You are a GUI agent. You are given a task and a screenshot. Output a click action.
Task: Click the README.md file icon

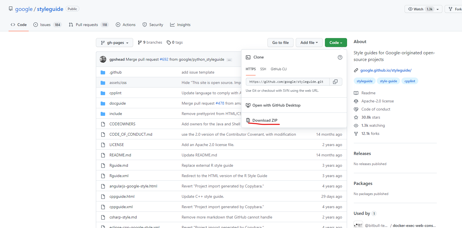point(103,155)
